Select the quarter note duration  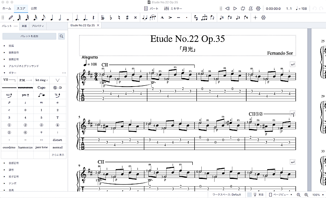[52, 18]
